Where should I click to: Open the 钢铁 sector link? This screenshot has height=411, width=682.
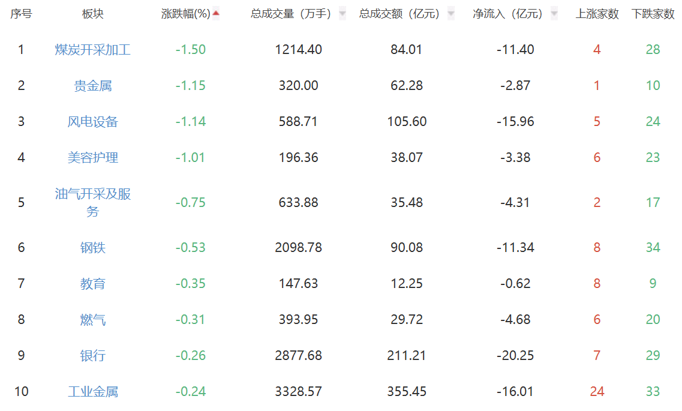click(x=92, y=247)
